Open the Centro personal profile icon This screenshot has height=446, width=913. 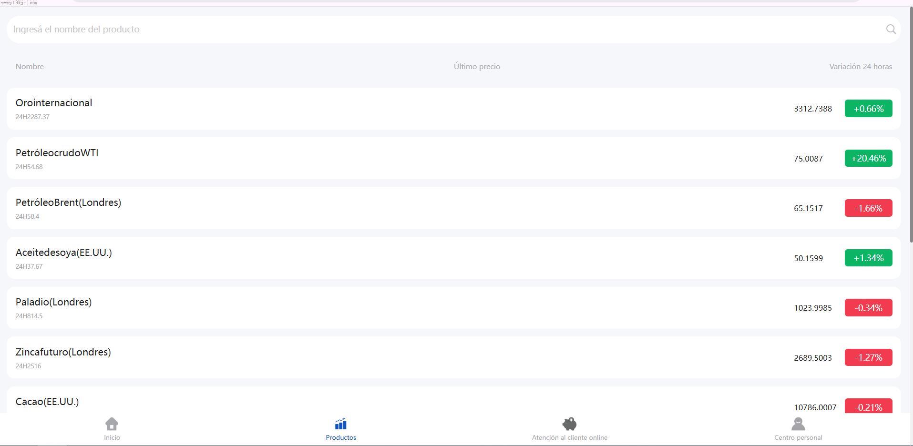[798, 424]
